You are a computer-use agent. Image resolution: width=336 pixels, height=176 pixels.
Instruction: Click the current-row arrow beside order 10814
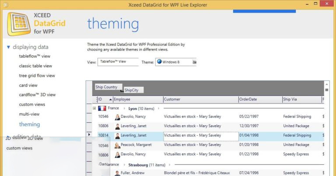pyautogui.click(x=89, y=135)
